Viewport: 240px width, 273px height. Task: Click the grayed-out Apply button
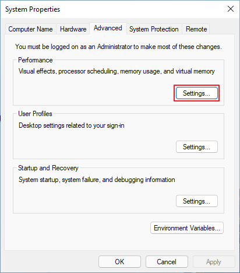pyautogui.click(x=214, y=262)
